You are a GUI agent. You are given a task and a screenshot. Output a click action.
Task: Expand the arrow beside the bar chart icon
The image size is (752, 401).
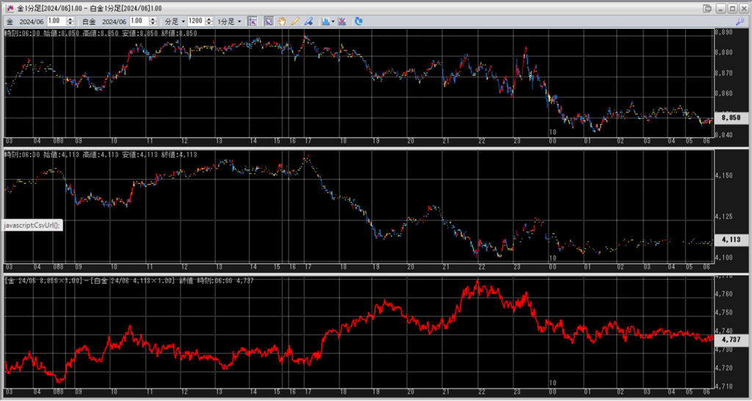[333, 21]
